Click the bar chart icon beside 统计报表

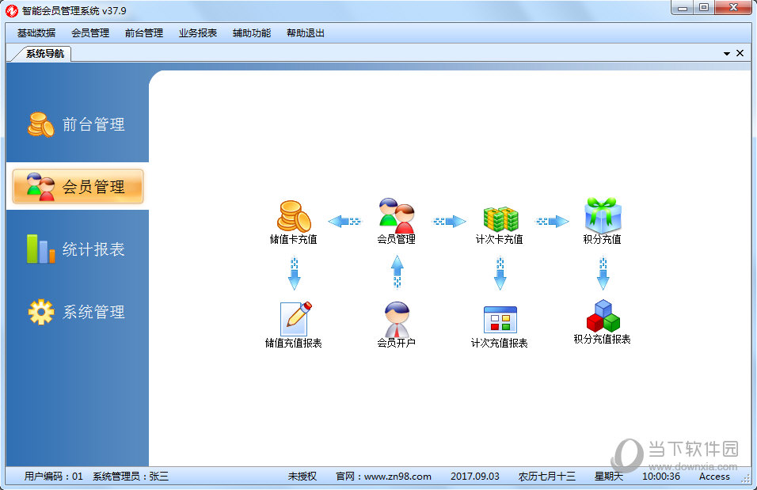[41, 249]
